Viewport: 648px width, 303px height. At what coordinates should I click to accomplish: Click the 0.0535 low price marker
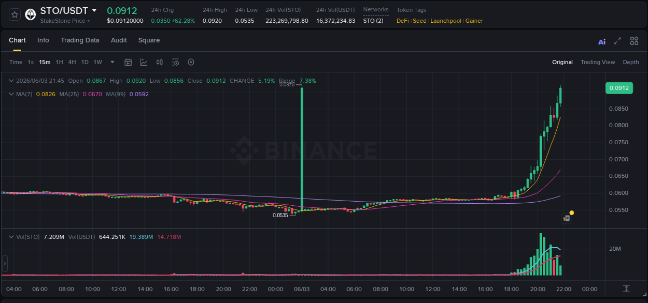click(x=280, y=215)
